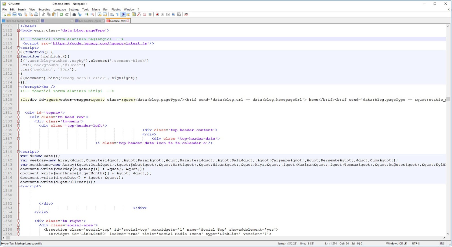
Task: Toggle word wrap in the toolbar
Action: (x=112, y=14)
